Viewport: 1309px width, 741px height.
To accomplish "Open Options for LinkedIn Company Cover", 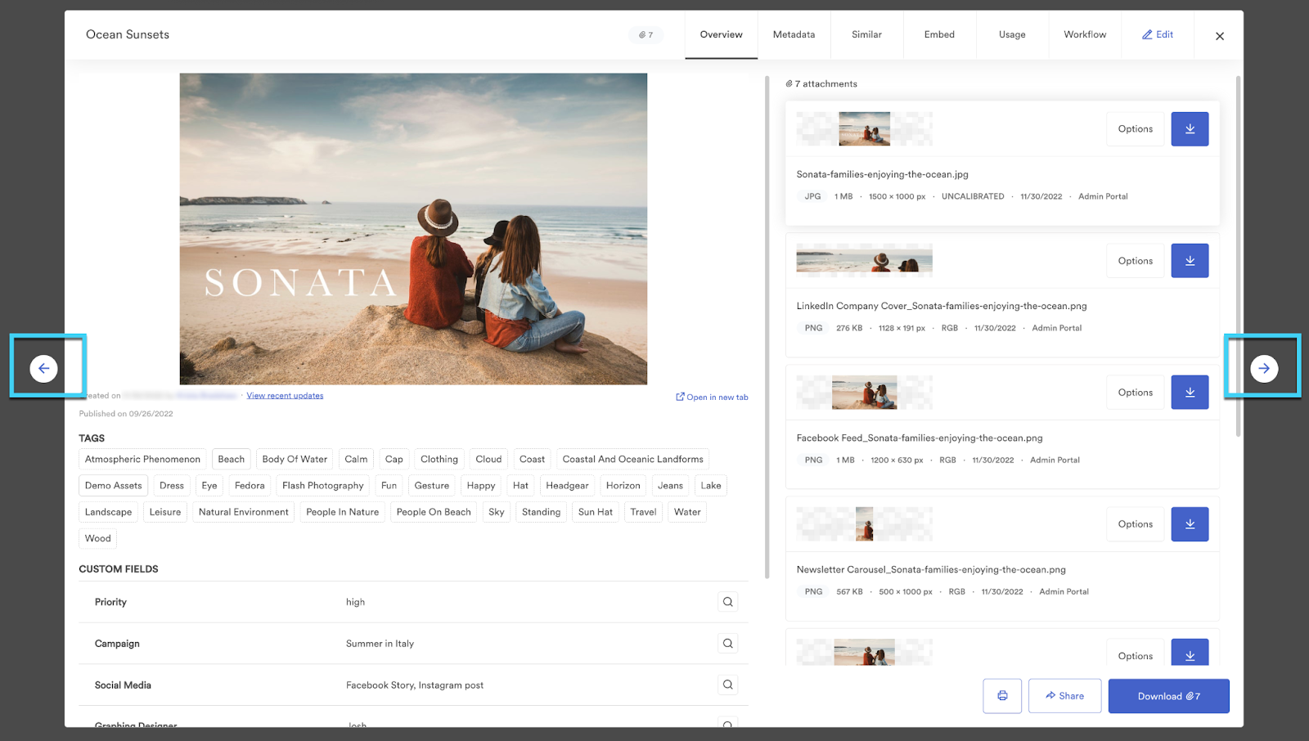I will point(1136,261).
